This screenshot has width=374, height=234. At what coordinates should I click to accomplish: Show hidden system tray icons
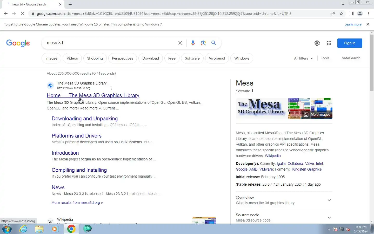329,229
